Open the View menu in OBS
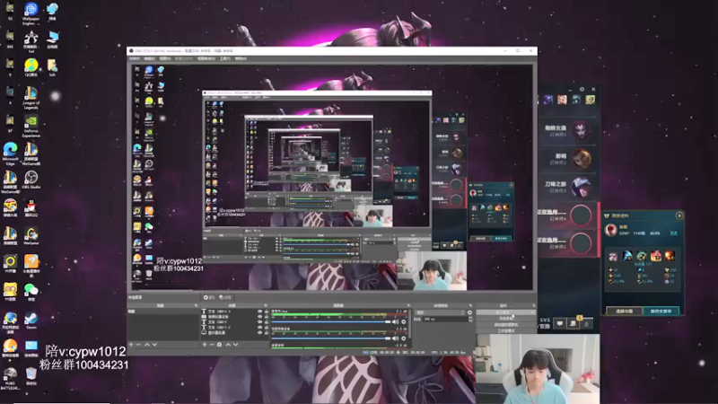Viewport: 718px width, 404px height. [x=165, y=58]
